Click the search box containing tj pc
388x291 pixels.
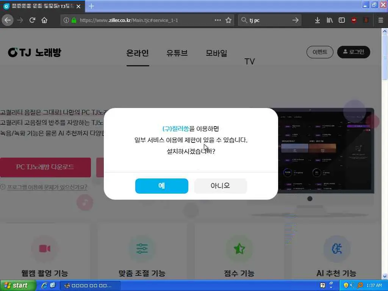[270, 20]
